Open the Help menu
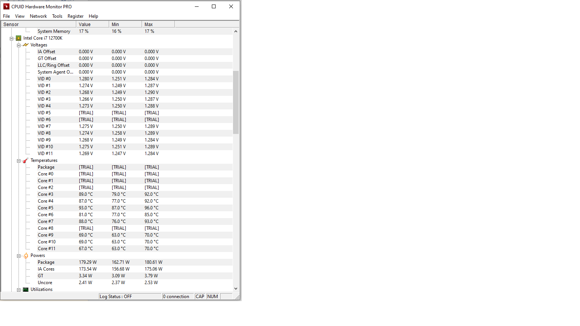The image size is (580, 326). pyautogui.click(x=93, y=16)
